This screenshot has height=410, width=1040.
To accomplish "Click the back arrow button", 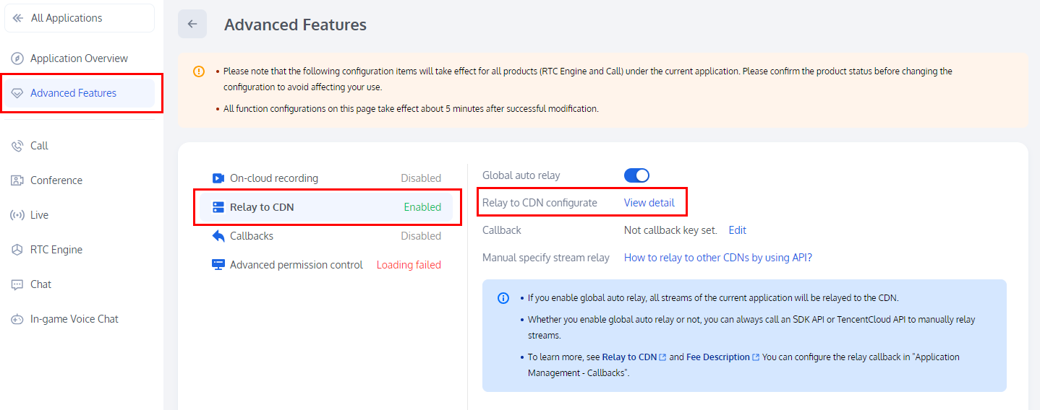I will pos(192,24).
